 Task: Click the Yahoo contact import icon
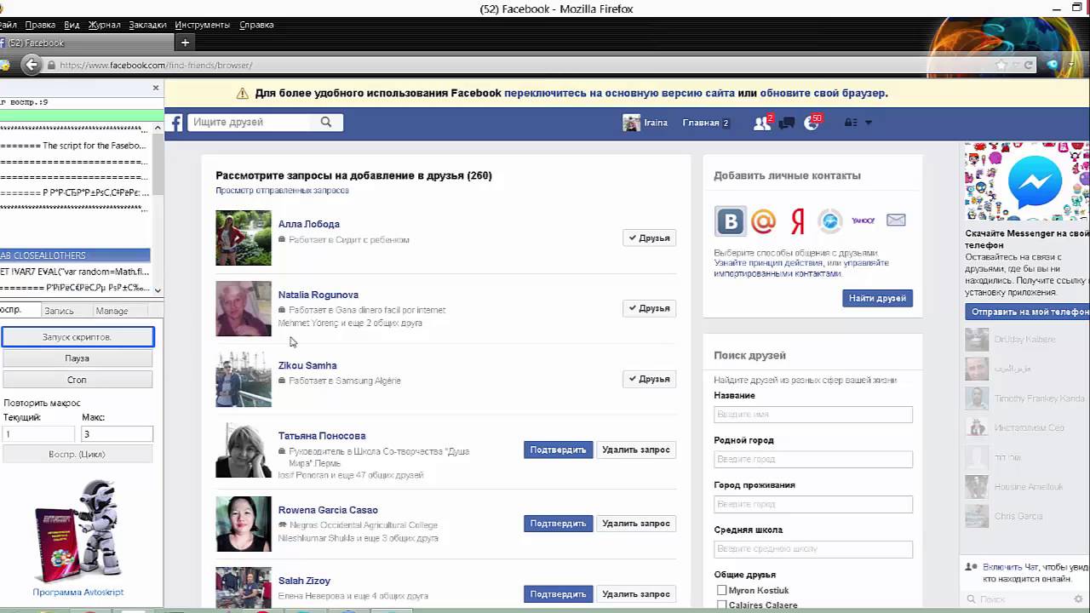point(863,221)
